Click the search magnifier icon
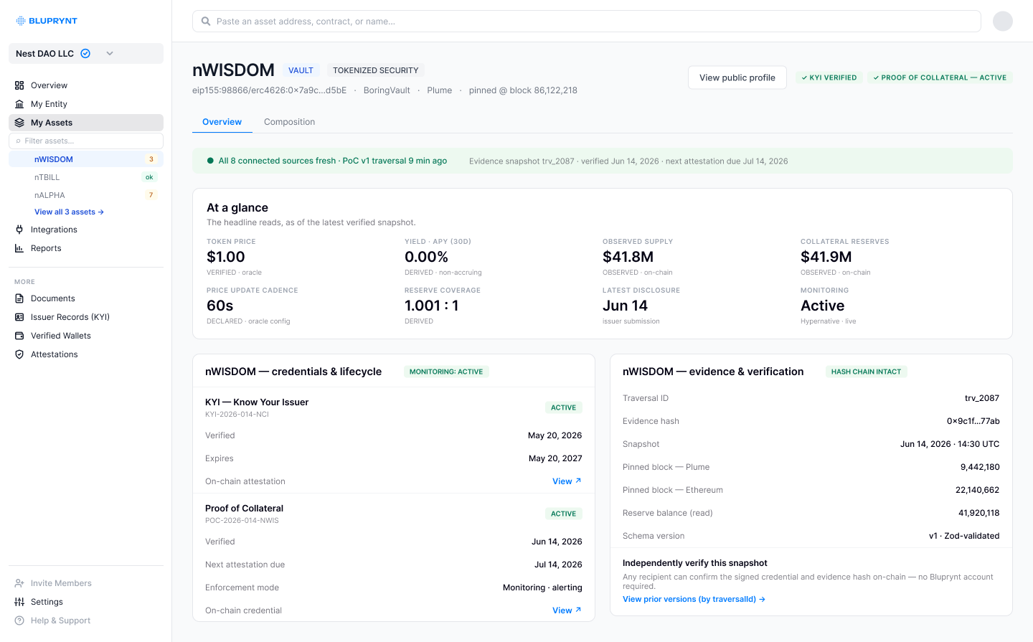 pos(206,22)
